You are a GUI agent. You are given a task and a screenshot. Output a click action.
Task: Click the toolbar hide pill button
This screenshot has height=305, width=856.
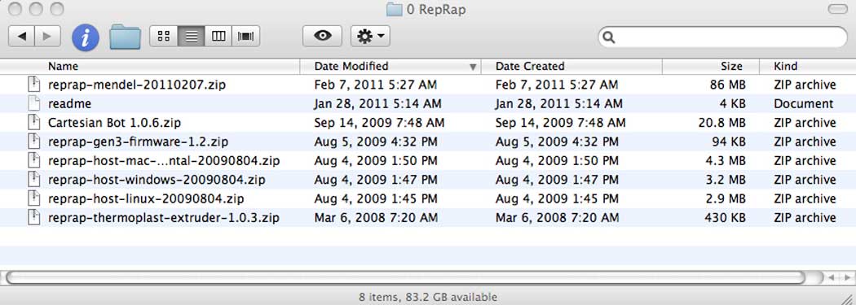point(837,9)
